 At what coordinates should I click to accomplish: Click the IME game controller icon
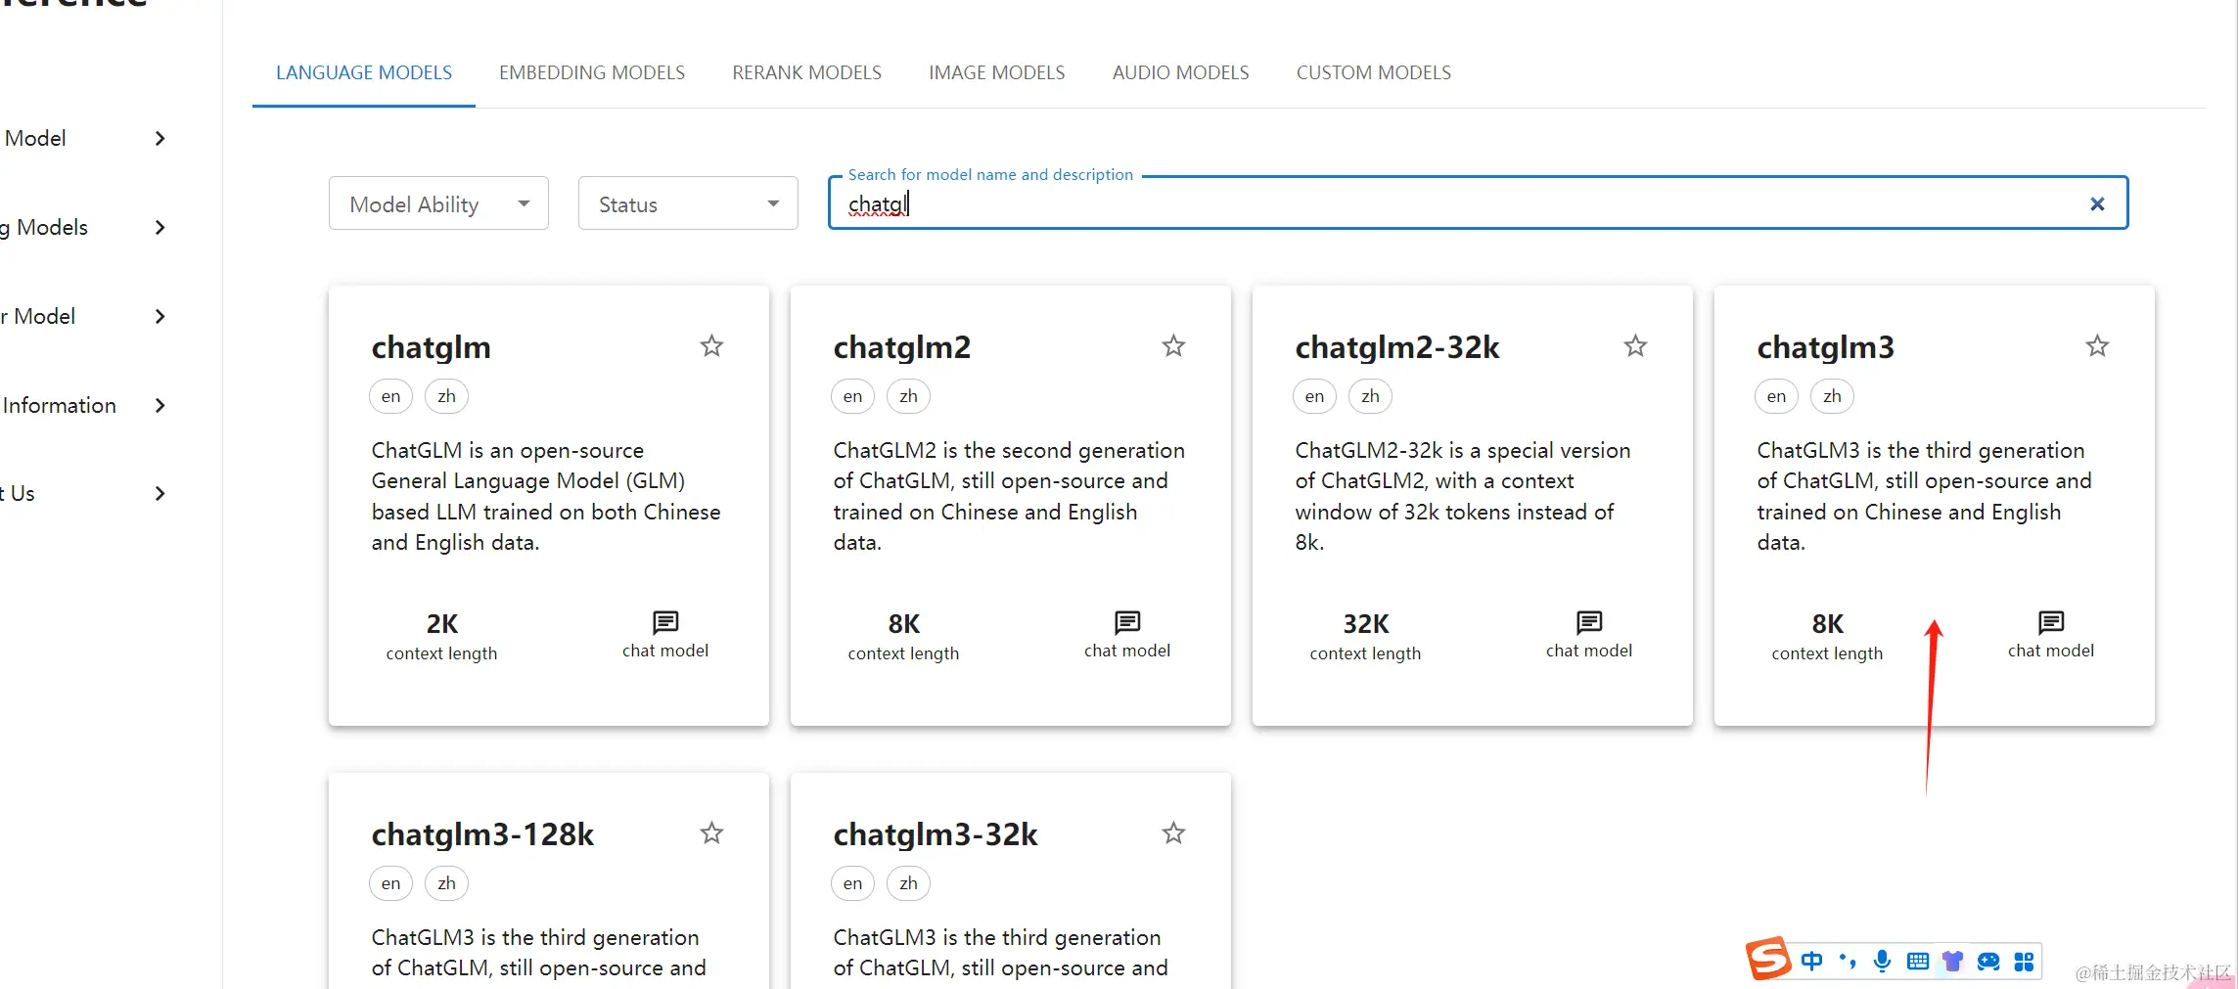[x=1988, y=962]
